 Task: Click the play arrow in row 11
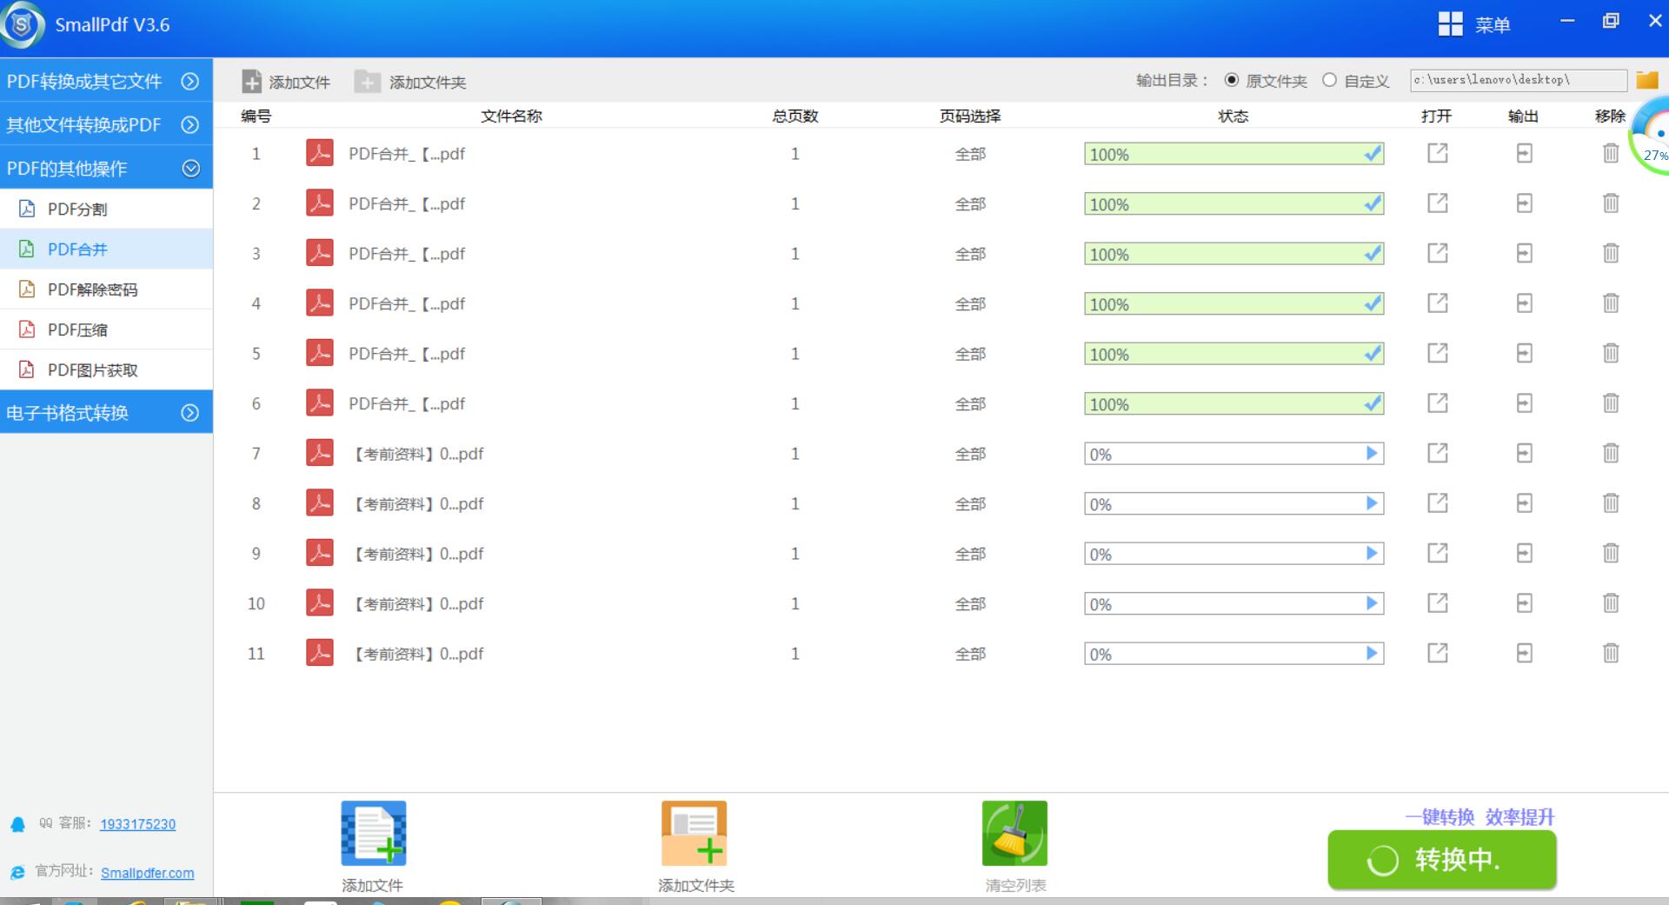(1372, 653)
